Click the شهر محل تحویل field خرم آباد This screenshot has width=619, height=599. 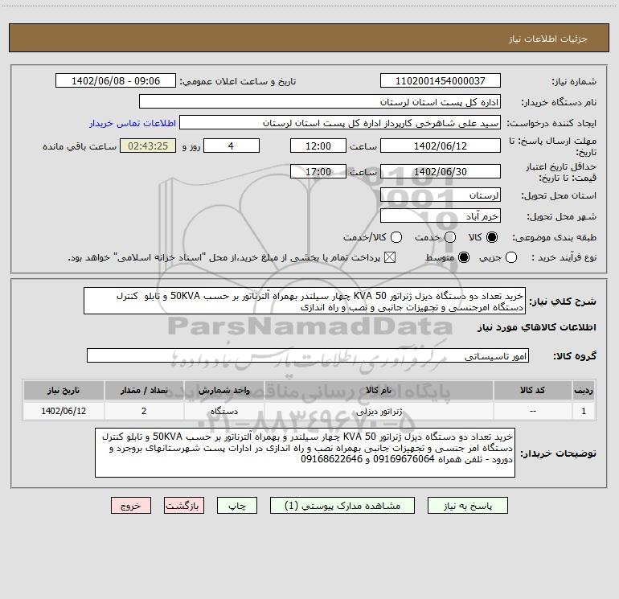click(x=441, y=215)
